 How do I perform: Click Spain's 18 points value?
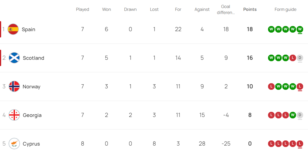250,29
